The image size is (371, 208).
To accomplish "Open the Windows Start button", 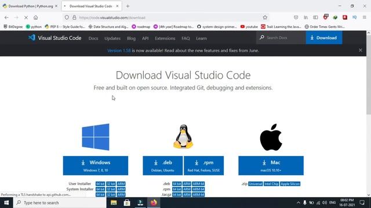I will point(6,203).
